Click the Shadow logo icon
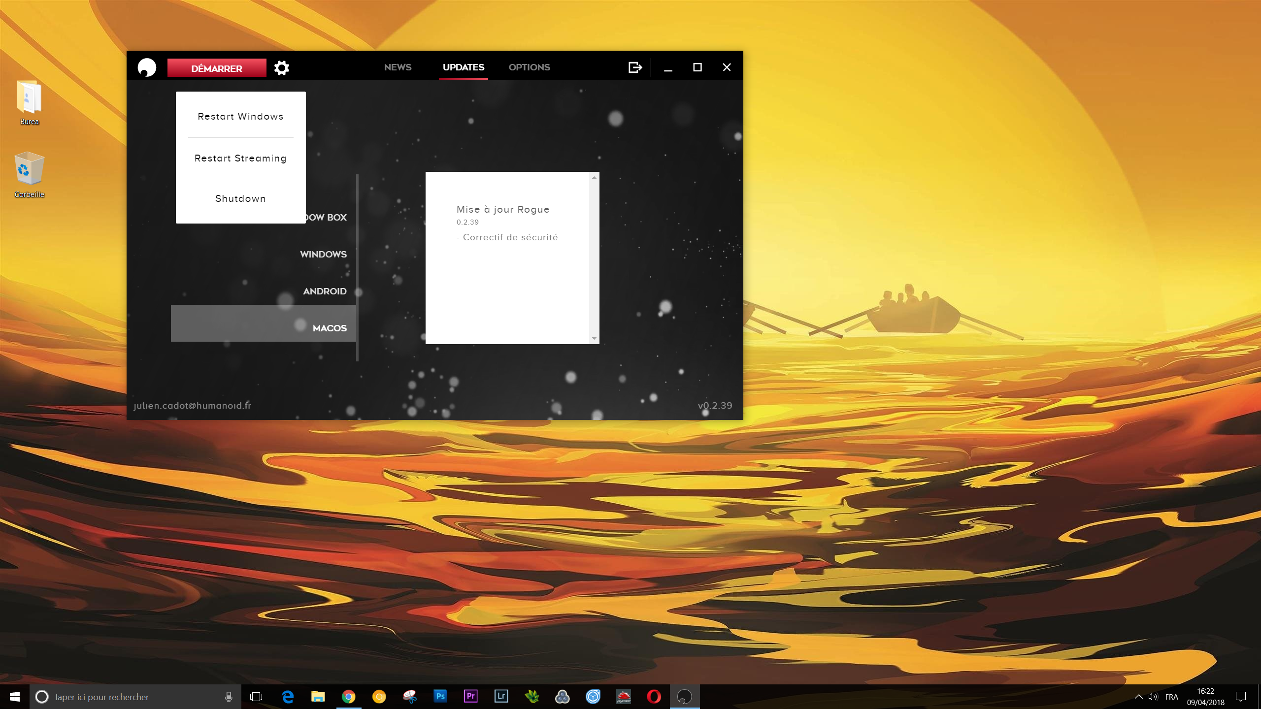This screenshot has height=709, width=1261. [x=147, y=67]
